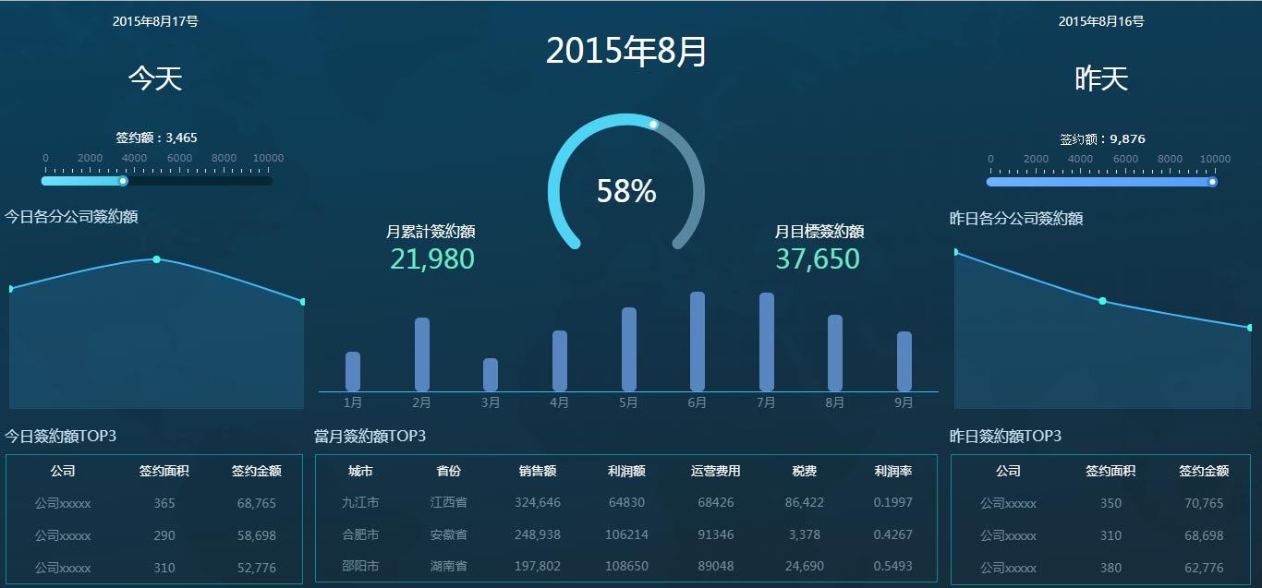Click 70,765 in yesterday's TOP3 table
The height and width of the screenshot is (588, 1262).
(1204, 503)
